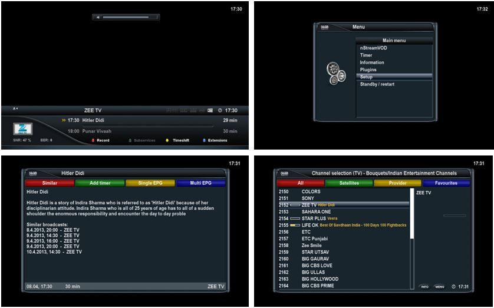Select channel 2161 BIG CBS LOVE

point(344,266)
